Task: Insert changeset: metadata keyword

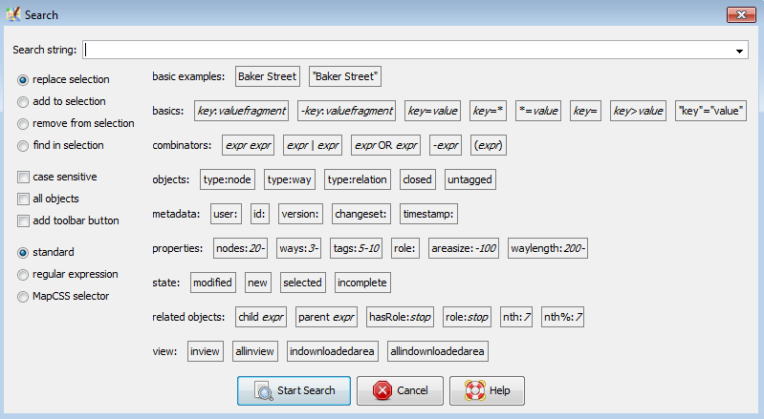Action: tap(361, 214)
